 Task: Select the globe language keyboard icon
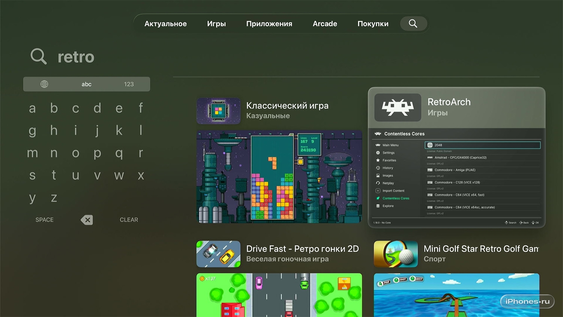pos(44,84)
